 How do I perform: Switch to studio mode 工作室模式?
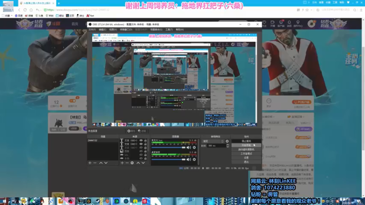246,154
